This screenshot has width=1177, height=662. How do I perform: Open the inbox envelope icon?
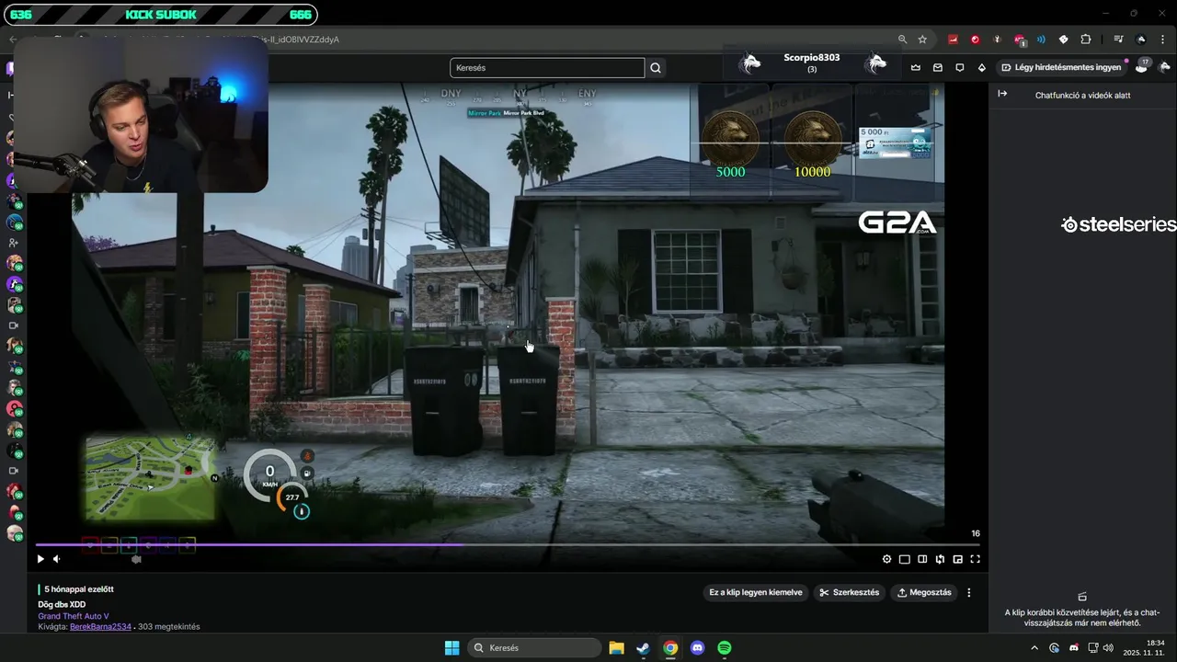pyautogui.click(x=938, y=68)
